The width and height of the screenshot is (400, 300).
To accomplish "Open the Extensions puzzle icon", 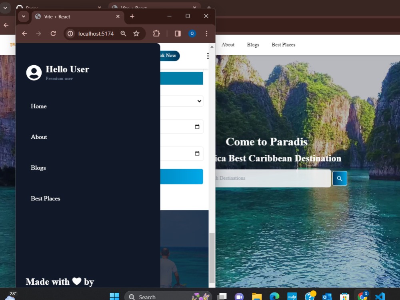I will pos(156,34).
